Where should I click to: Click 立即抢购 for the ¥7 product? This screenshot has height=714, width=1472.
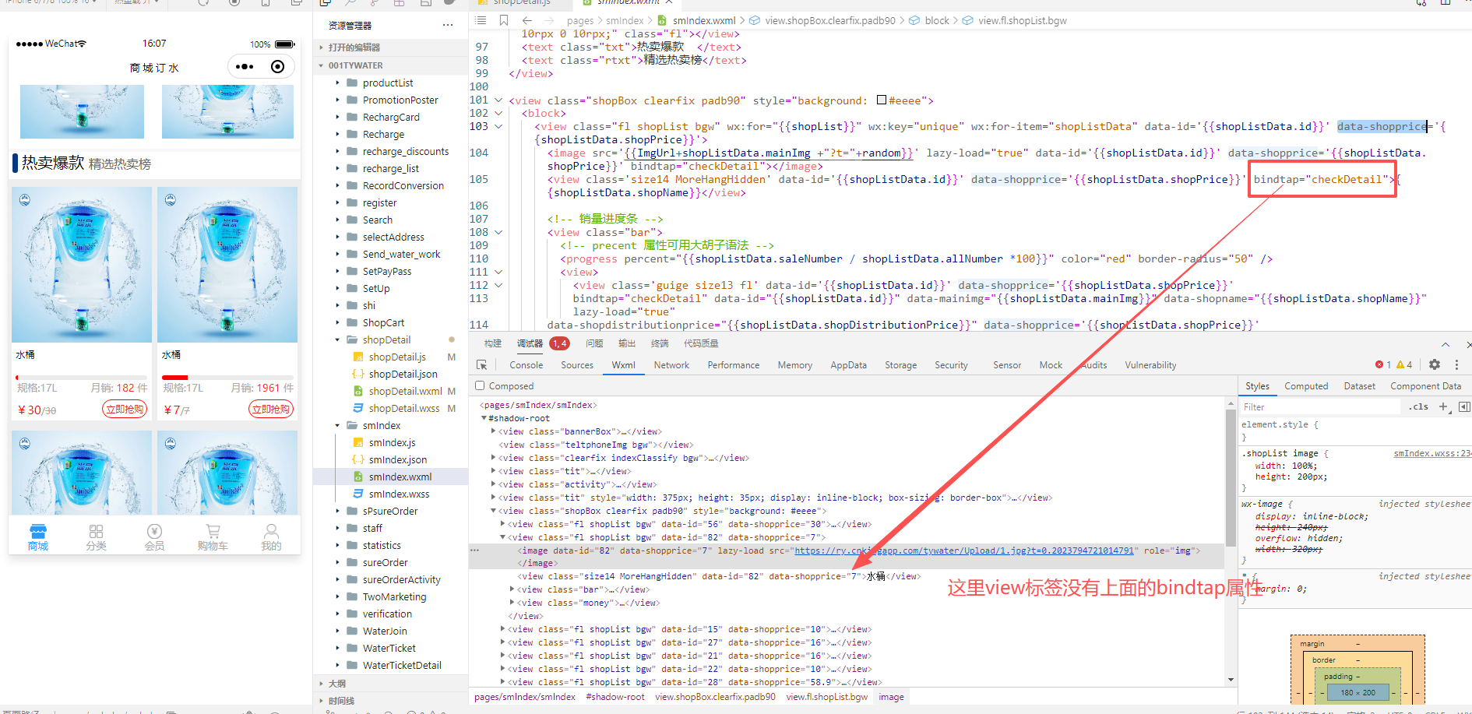point(270,409)
